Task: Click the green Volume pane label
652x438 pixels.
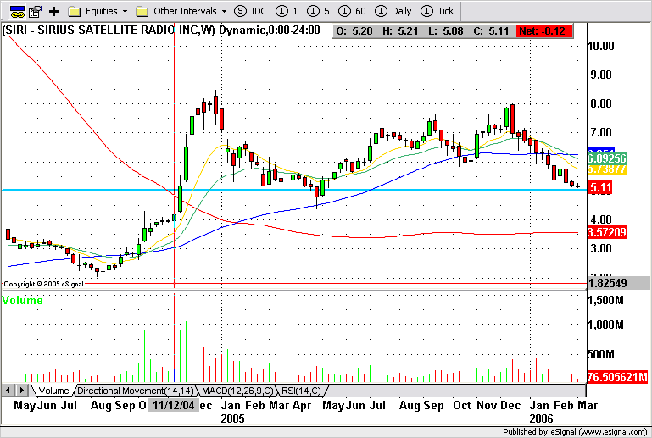Action: [22, 300]
